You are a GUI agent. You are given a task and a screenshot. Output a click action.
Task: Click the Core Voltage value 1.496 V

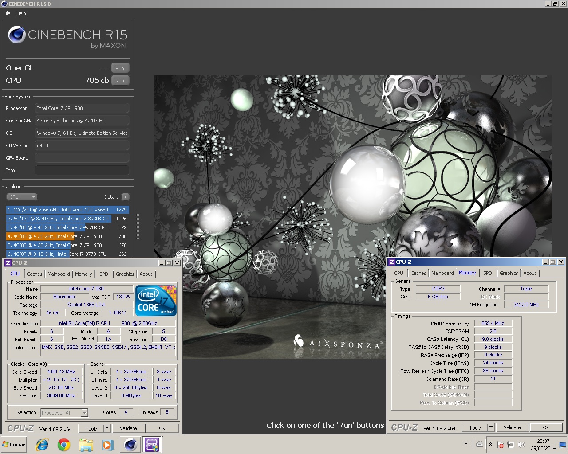(x=118, y=313)
